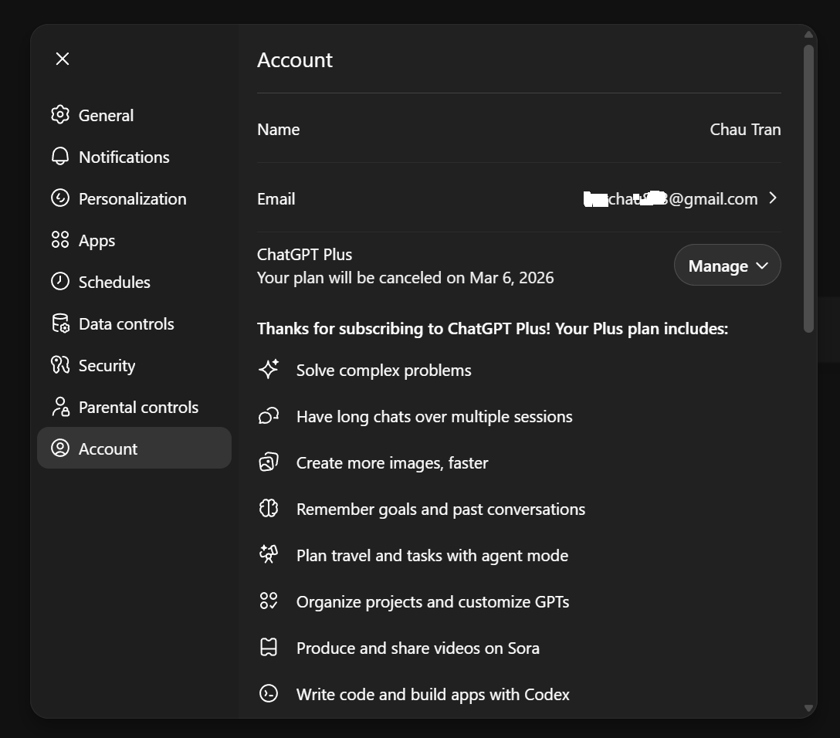
Task: Select the Apps settings tab
Action: (x=134, y=240)
